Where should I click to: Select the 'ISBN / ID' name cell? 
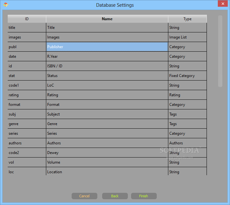[107, 66]
